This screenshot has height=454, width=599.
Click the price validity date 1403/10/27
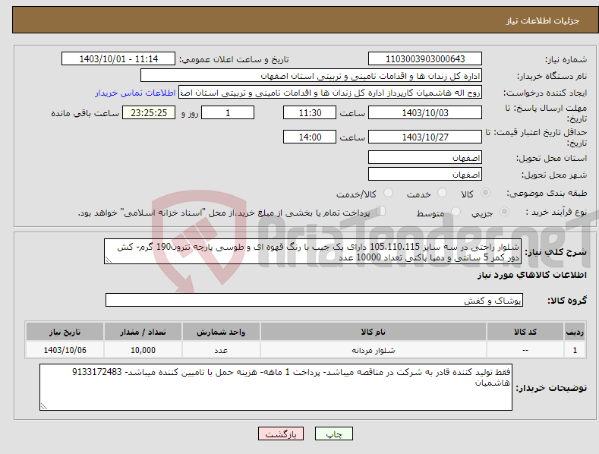425,137
